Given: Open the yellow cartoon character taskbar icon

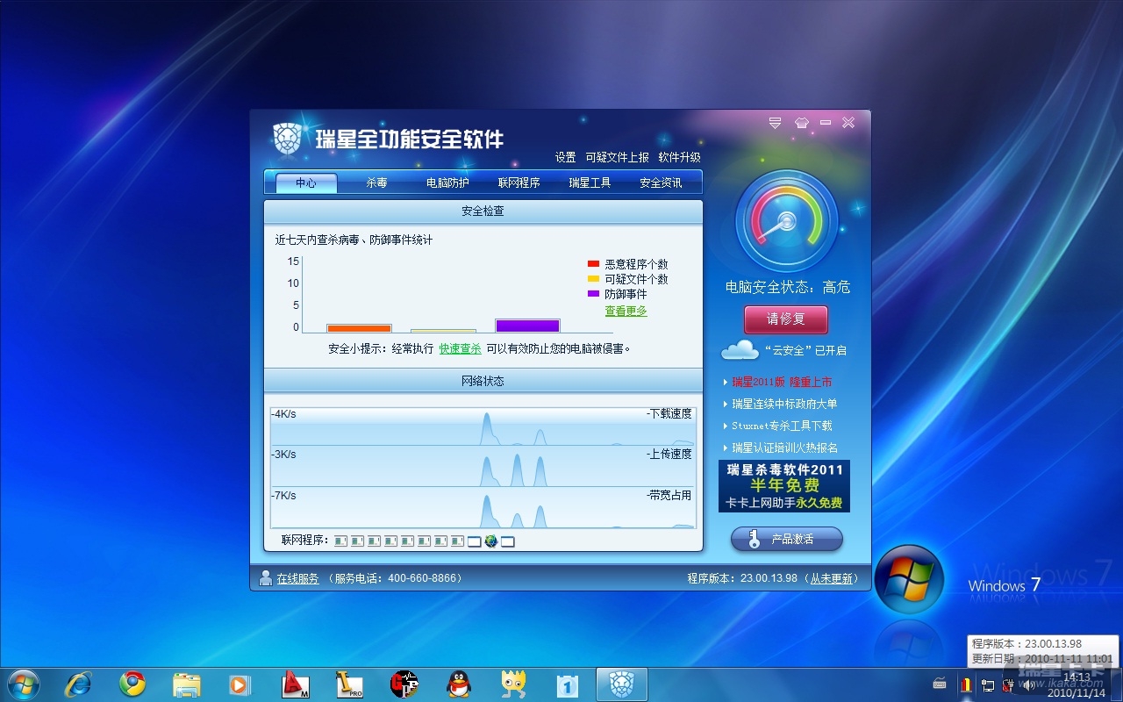Looking at the screenshot, I should coord(512,684).
